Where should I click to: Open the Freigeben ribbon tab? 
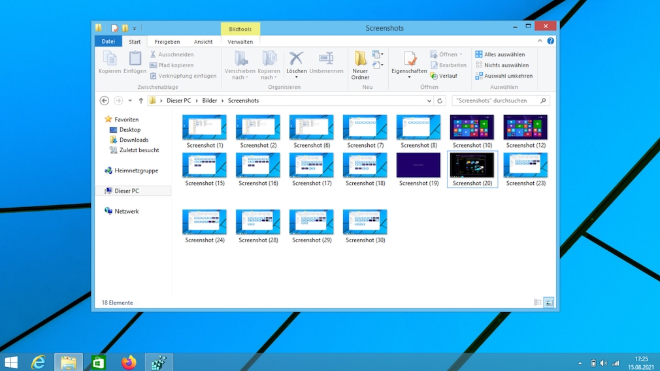pyautogui.click(x=167, y=42)
